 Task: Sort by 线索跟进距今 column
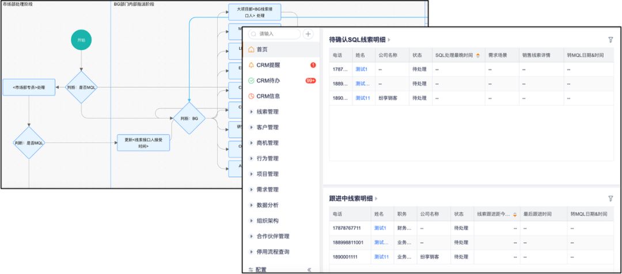pos(514,214)
